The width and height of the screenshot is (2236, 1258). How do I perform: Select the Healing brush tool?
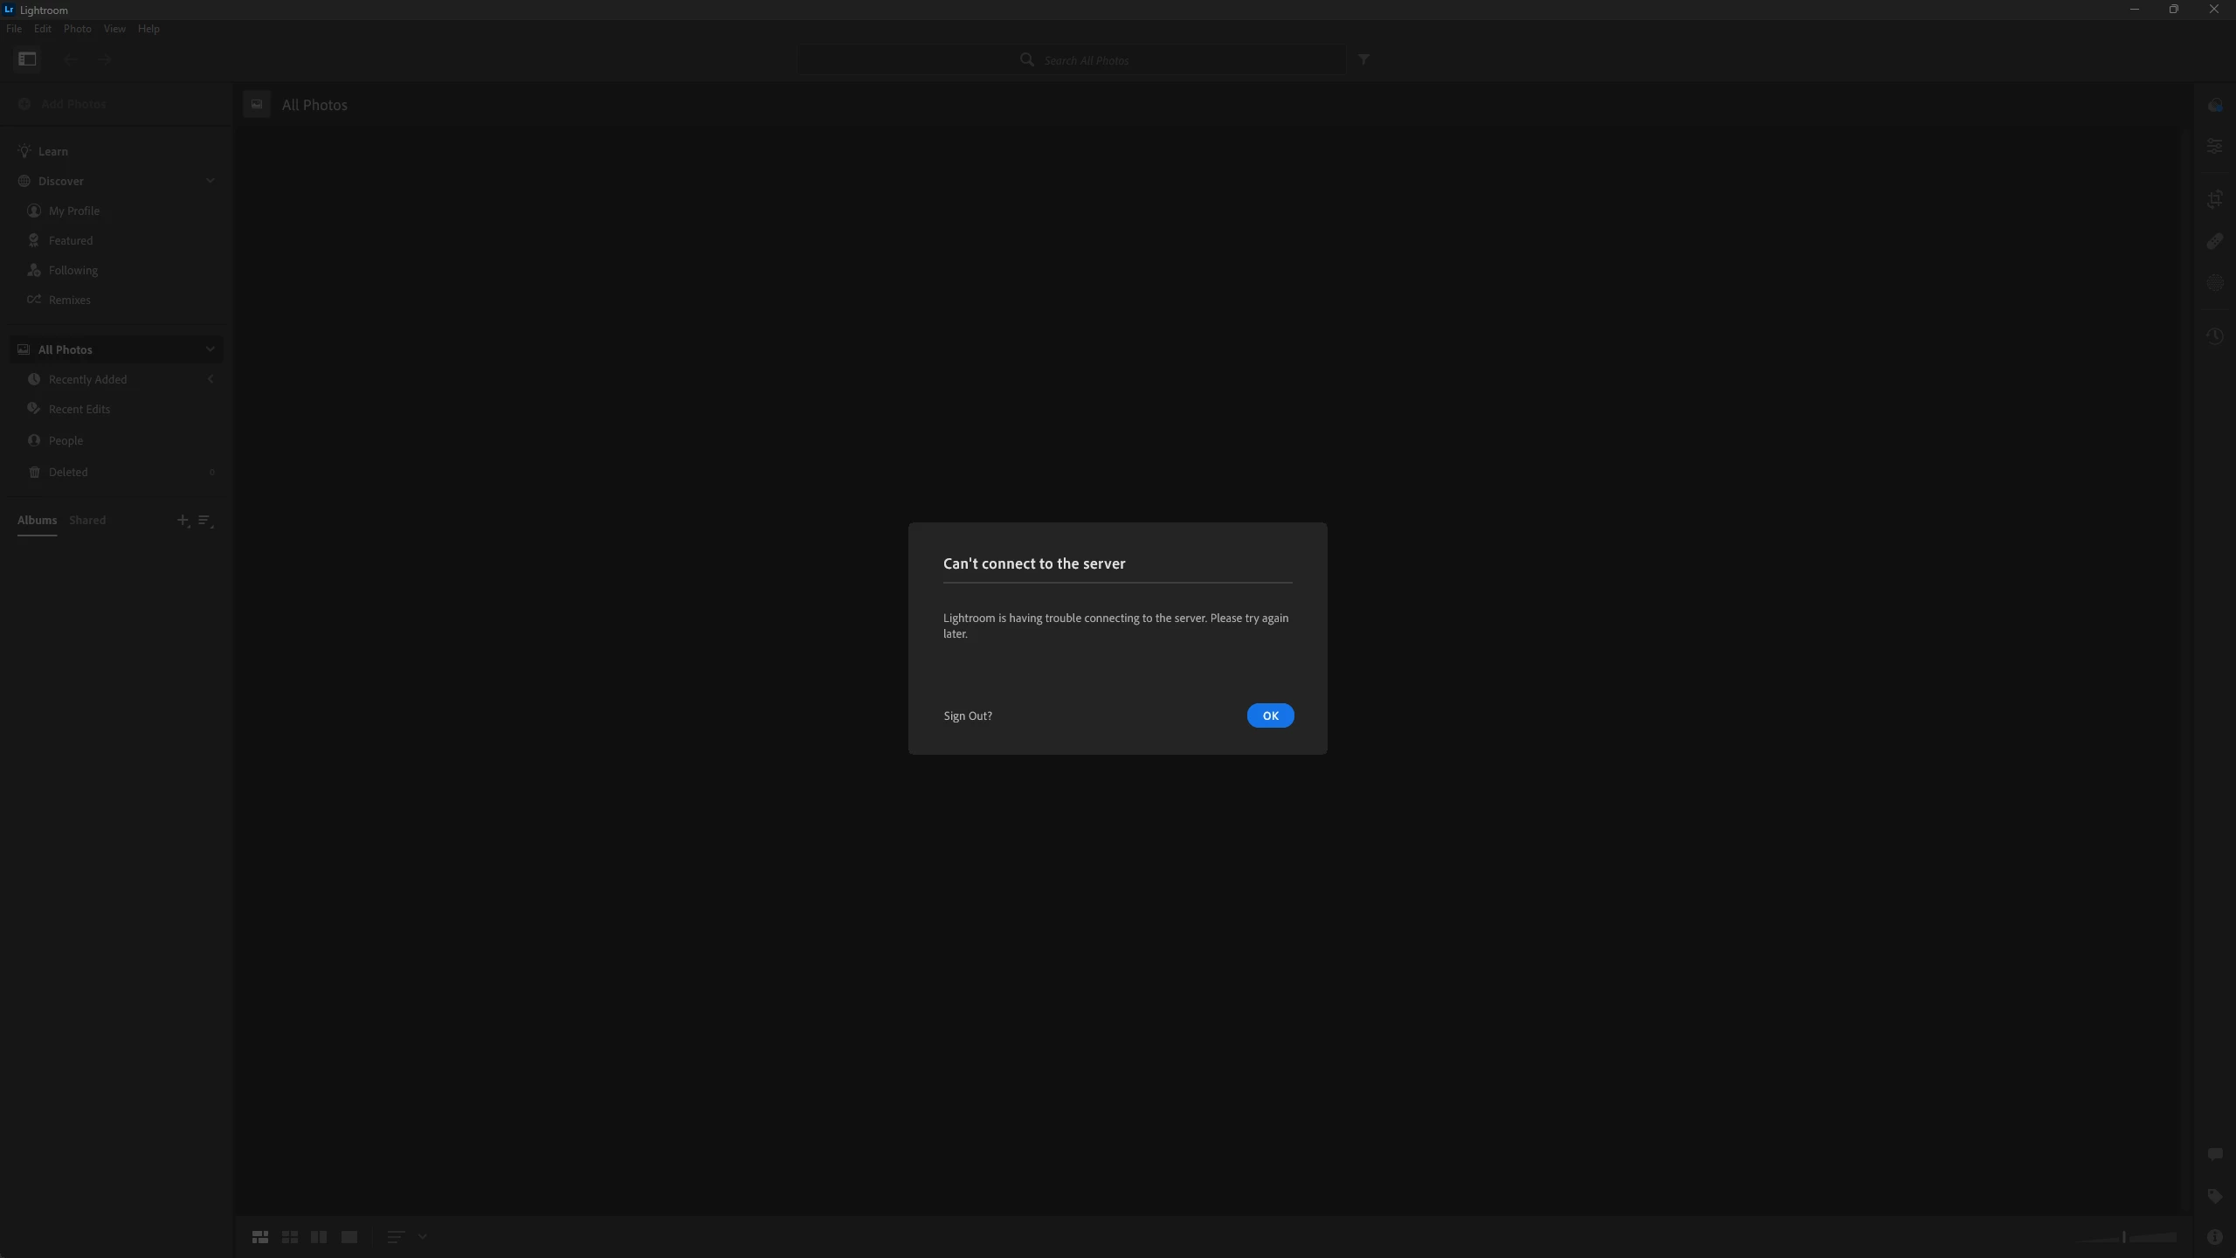[x=2215, y=241]
